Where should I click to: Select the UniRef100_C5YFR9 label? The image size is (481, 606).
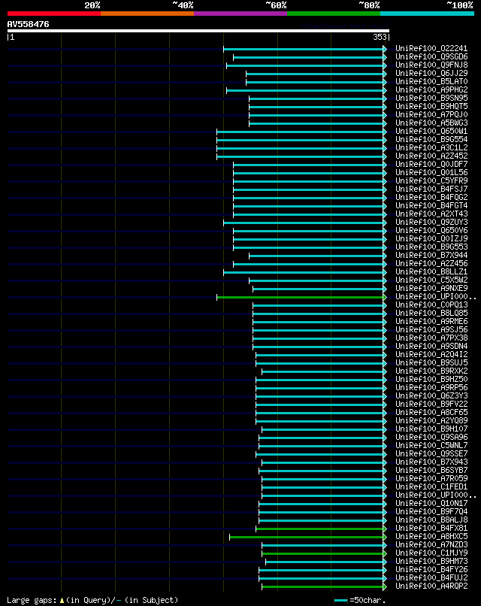coord(431,181)
